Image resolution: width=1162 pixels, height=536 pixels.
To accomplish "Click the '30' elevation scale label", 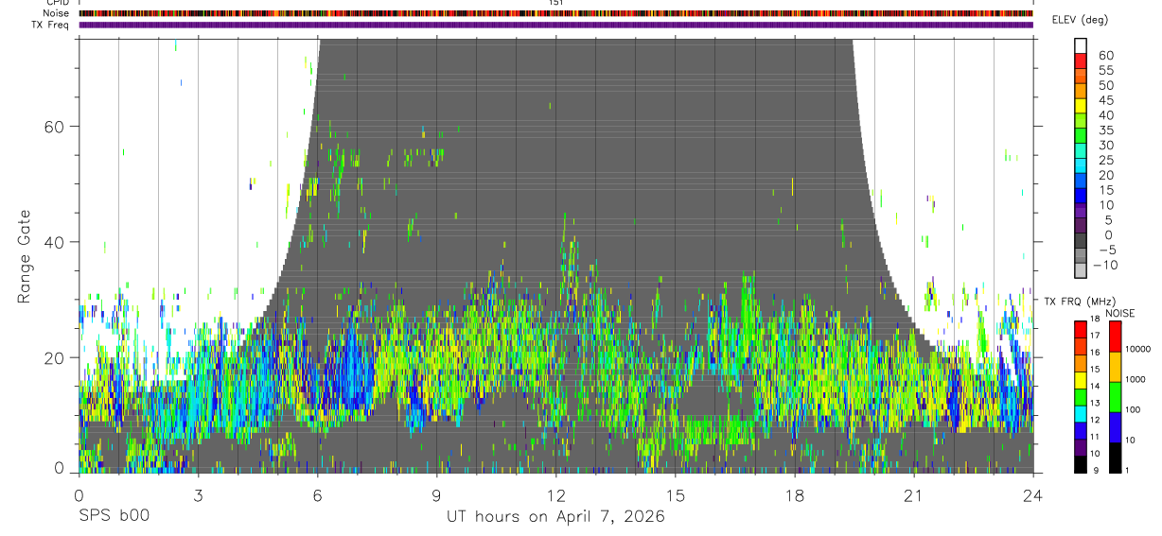I will point(1105,146).
